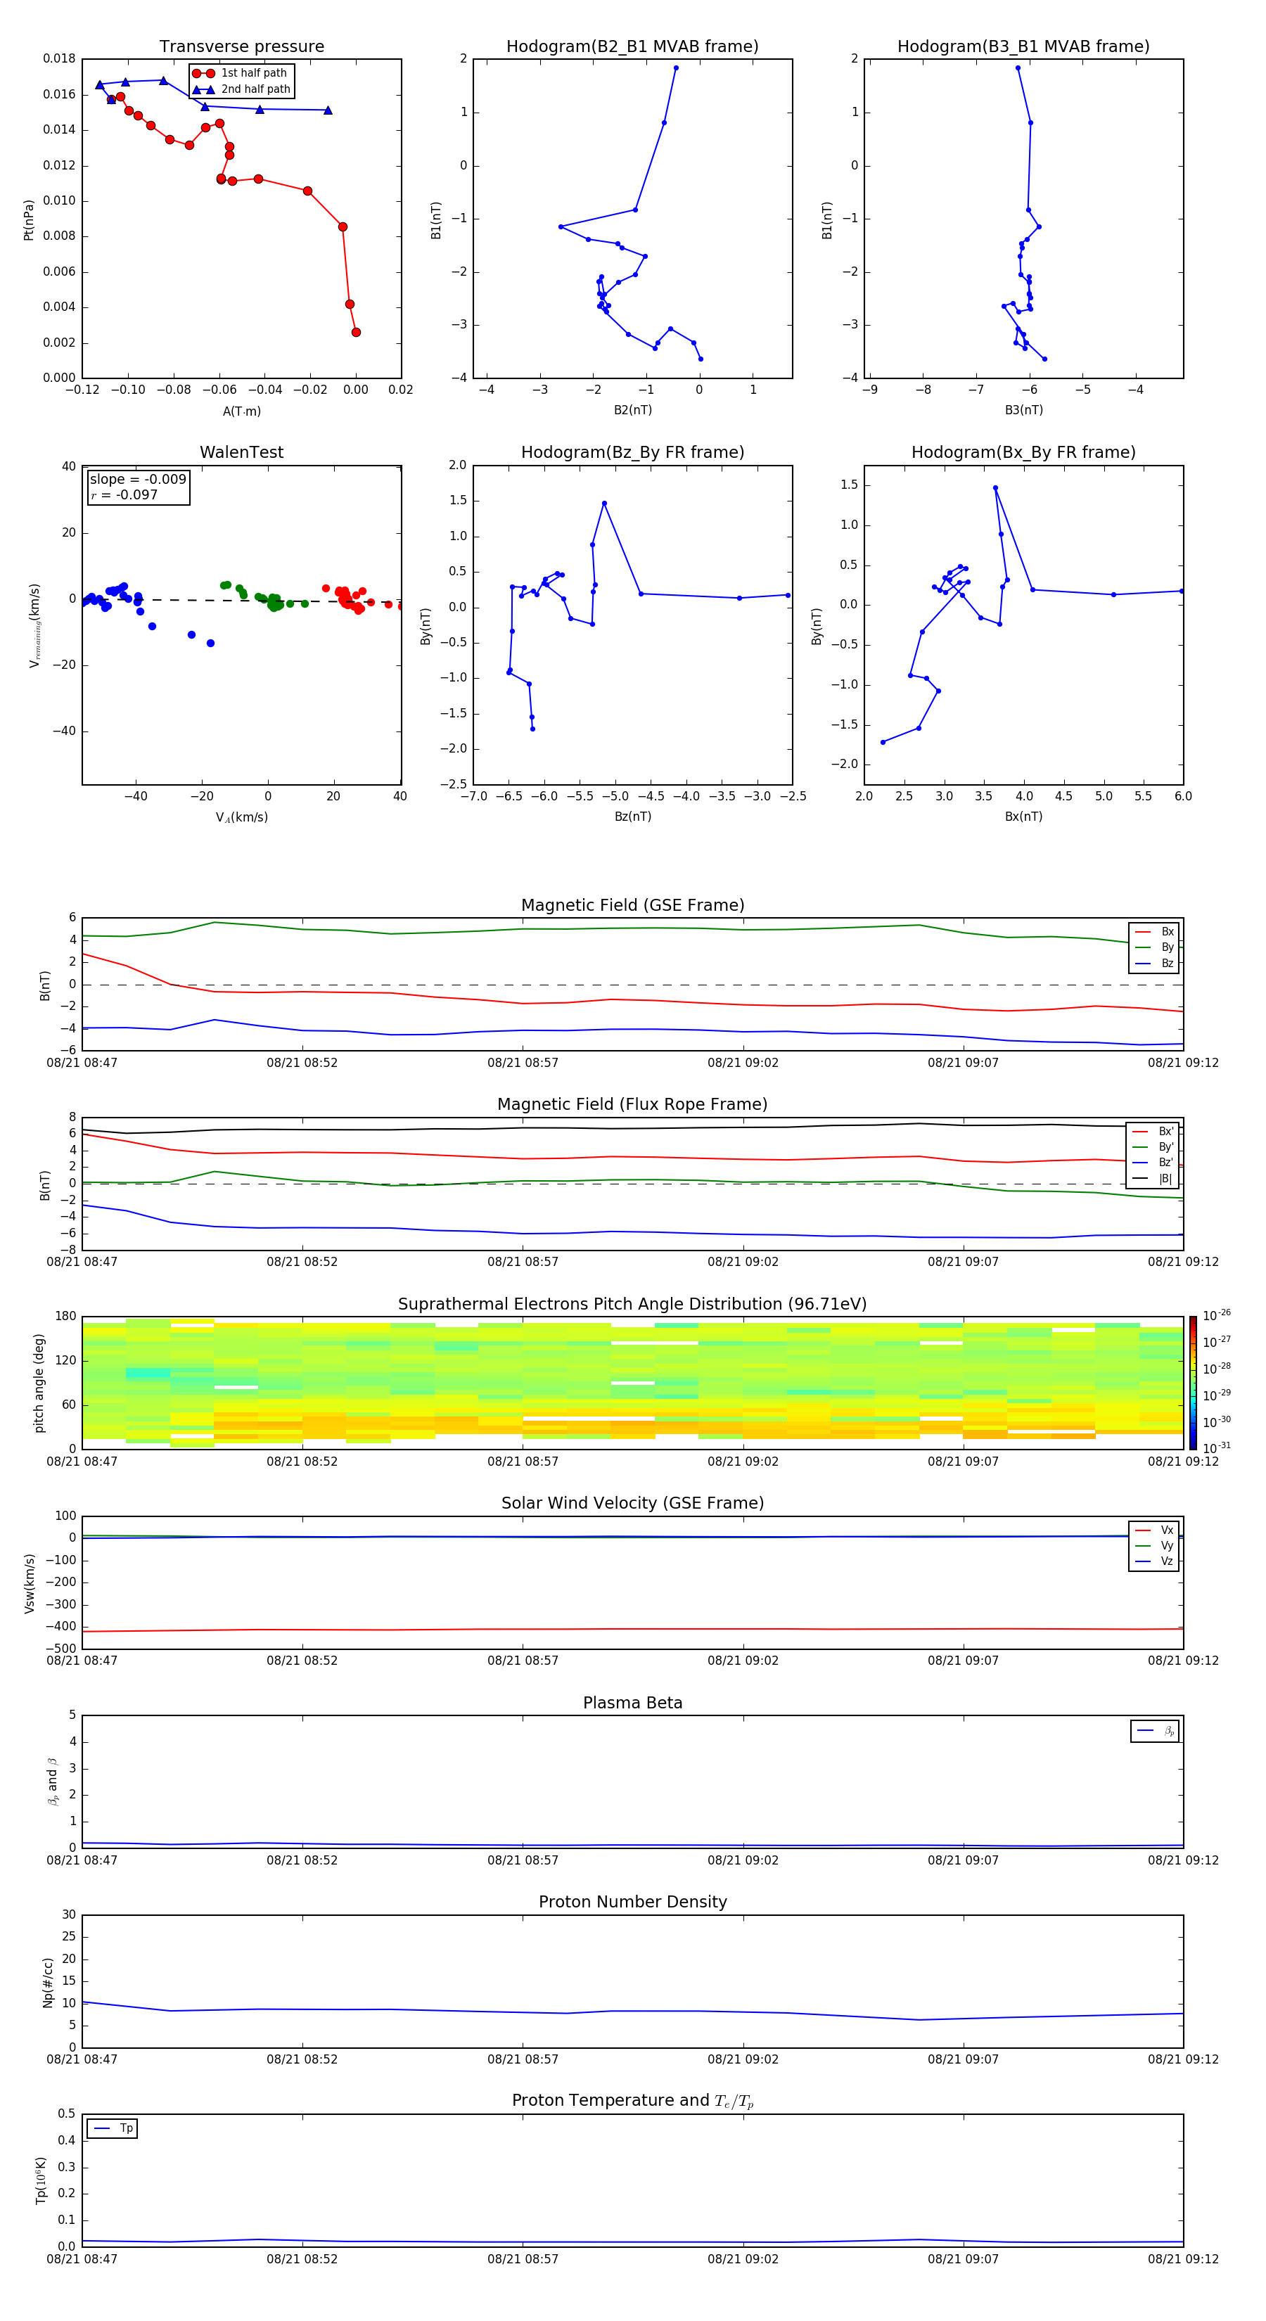Click the 'pitch angle (deg)' axis label
This screenshot has height=2321, width=1266.
(x=39, y=1383)
